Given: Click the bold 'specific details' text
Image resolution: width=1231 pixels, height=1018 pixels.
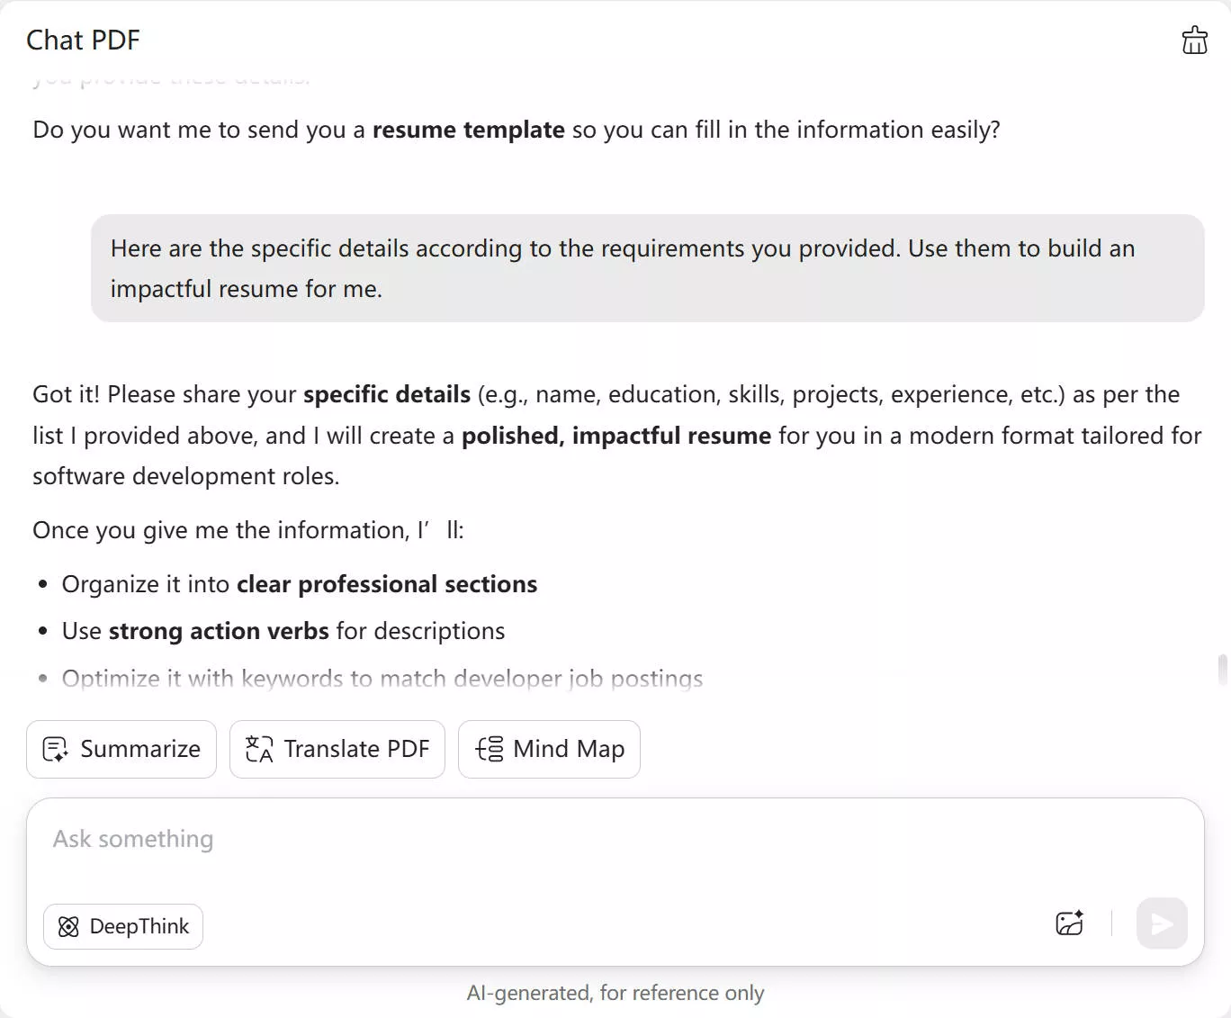Looking at the screenshot, I should [x=387, y=394].
